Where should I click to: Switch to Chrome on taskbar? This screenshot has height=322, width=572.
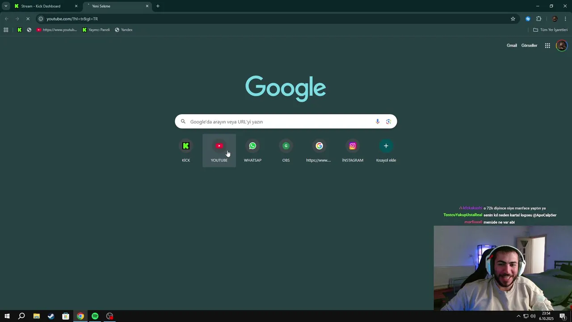[x=80, y=316]
